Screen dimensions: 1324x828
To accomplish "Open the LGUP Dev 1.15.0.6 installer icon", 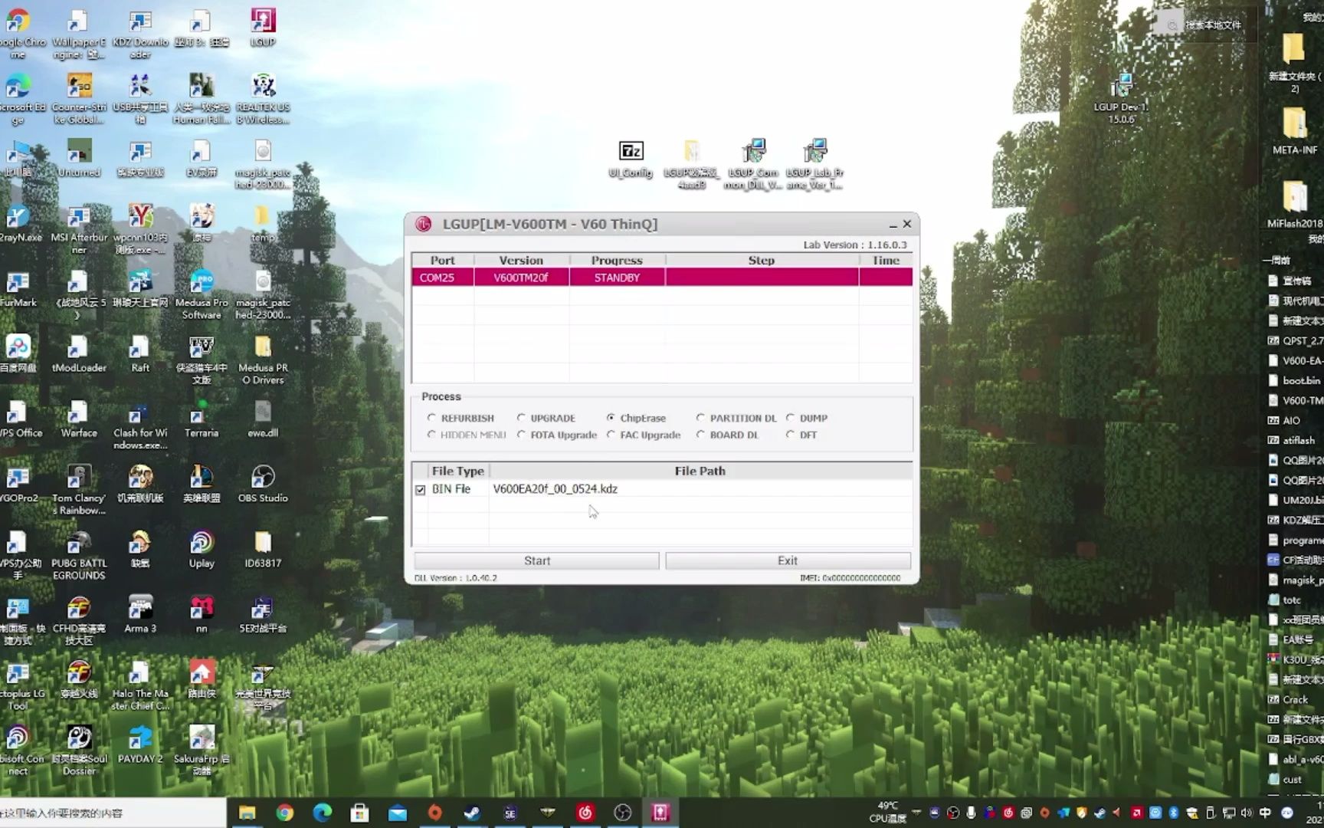I will coord(1121,98).
